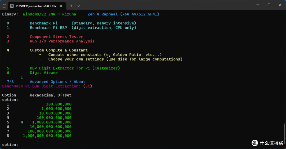Viewport: 286px width, 149px height.
Task: Maximize the terminal window
Action: point(269,5)
